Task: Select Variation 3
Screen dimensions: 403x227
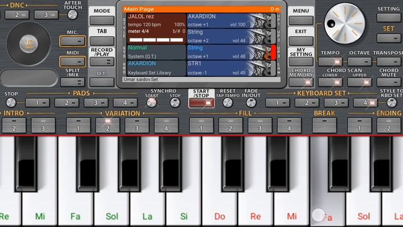Action: 137,125
